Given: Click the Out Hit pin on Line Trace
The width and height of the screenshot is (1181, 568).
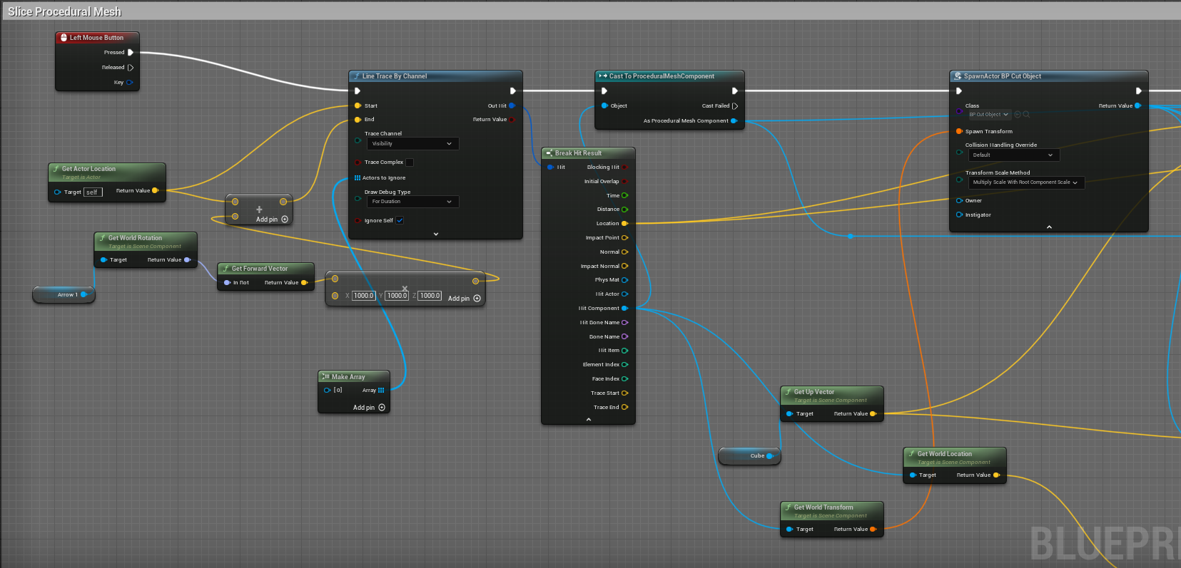Looking at the screenshot, I should click(x=512, y=105).
